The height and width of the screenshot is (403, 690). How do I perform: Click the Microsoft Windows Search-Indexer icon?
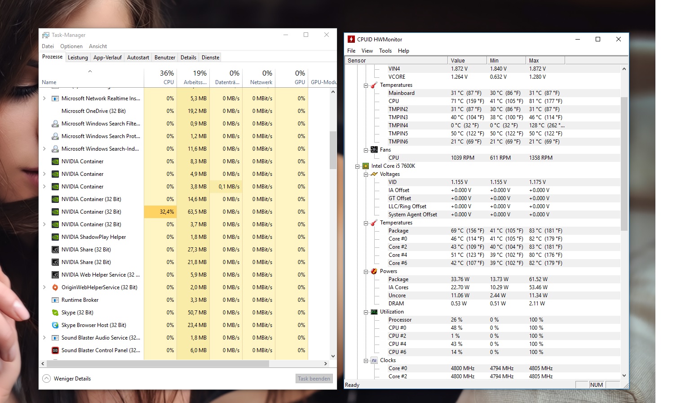tap(55, 149)
